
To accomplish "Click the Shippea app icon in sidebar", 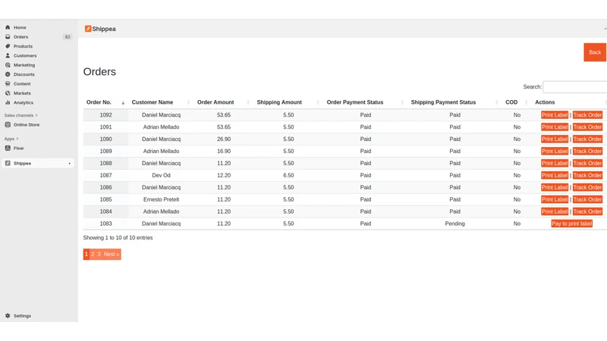I will click(x=8, y=163).
